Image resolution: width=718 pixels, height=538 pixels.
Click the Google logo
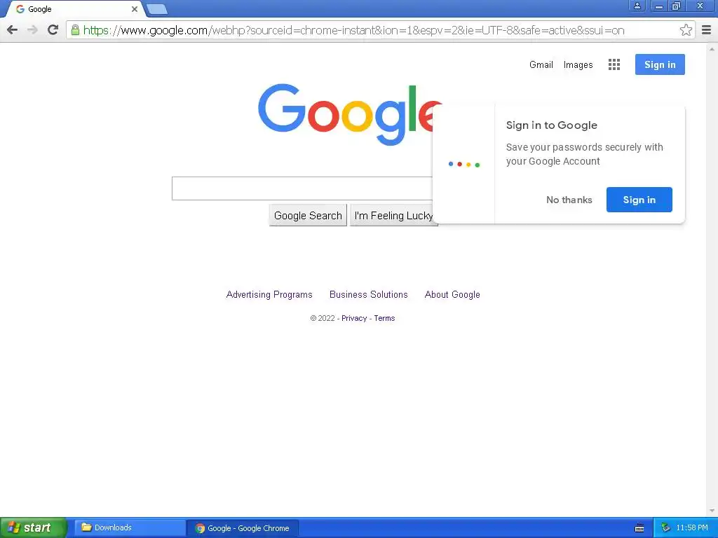[350, 114]
